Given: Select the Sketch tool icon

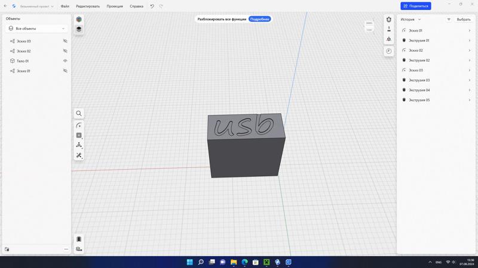Looking at the screenshot, I should [79, 126].
